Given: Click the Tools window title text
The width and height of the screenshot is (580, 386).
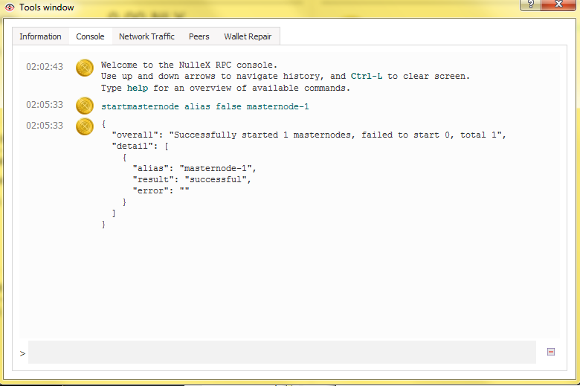Looking at the screenshot, I should 47,7.
